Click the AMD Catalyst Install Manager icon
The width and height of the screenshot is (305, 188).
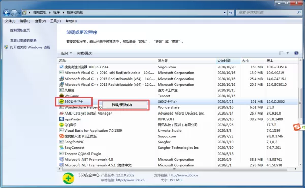click(62, 113)
